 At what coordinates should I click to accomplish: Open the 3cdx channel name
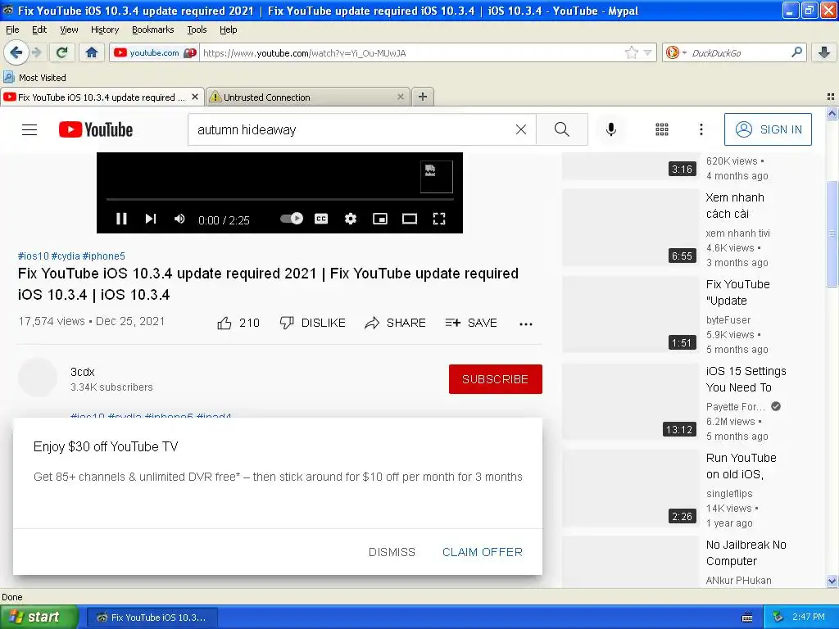[x=83, y=372]
